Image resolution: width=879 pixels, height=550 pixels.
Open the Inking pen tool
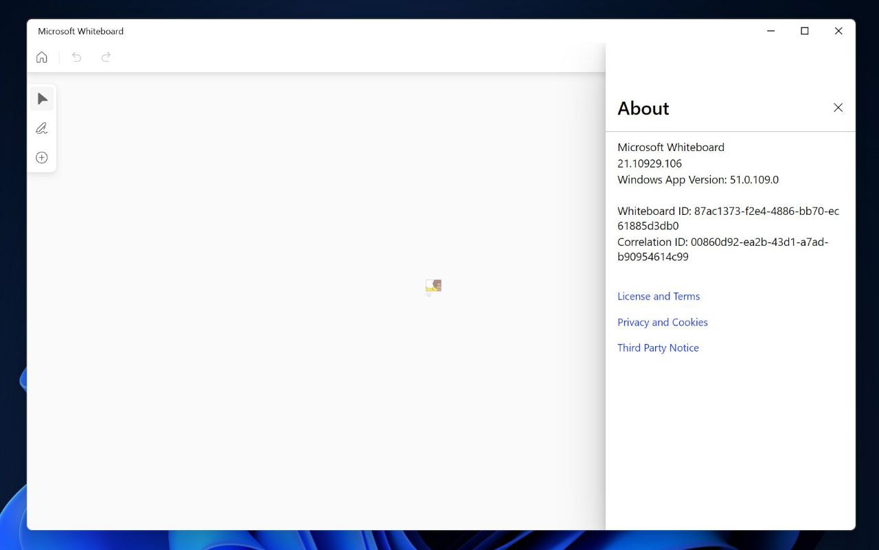pos(42,128)
